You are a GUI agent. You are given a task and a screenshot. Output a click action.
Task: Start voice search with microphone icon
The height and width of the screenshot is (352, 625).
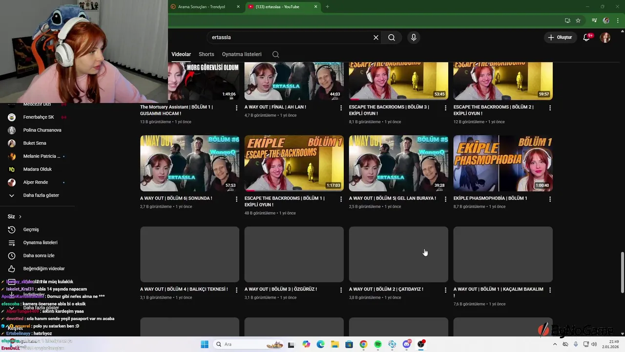(x=414, y=37)
